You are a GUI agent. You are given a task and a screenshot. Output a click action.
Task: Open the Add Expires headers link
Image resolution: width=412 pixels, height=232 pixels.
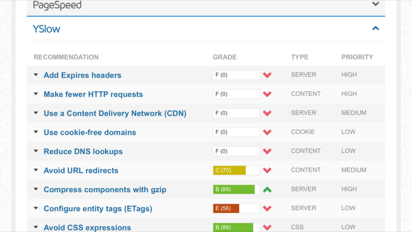(82, 75)
